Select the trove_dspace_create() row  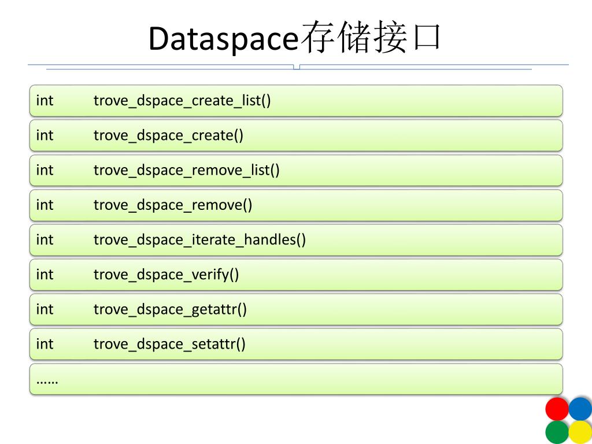(x=296, y=135)
